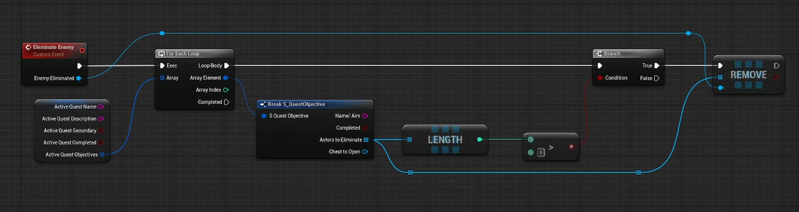Click the REMOVE node exec output pin
Image resolution: width=799 pixels, height=212 pixels.
[776, 66]
